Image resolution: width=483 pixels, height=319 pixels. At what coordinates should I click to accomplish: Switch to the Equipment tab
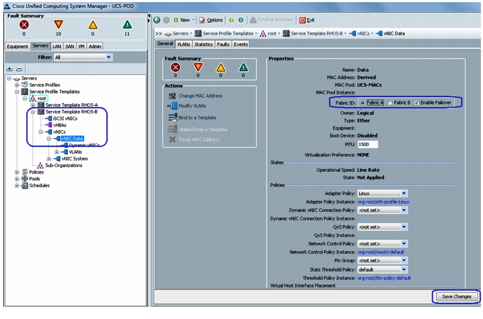17,46
